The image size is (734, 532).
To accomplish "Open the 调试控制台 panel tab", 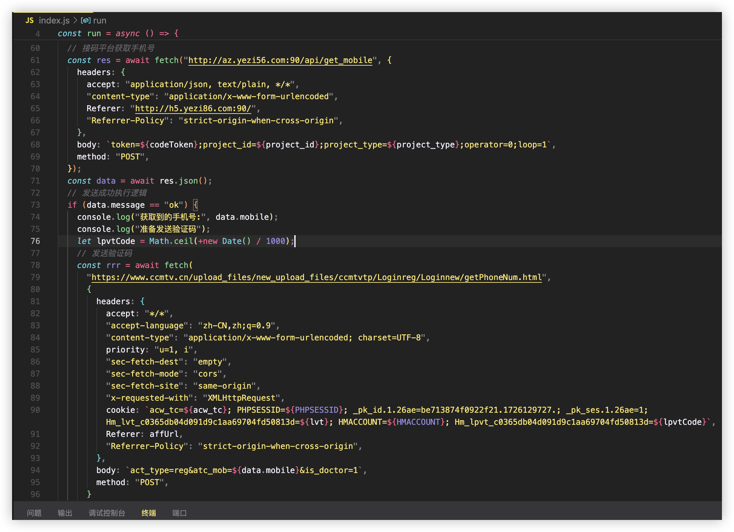I will coord(107,513).
